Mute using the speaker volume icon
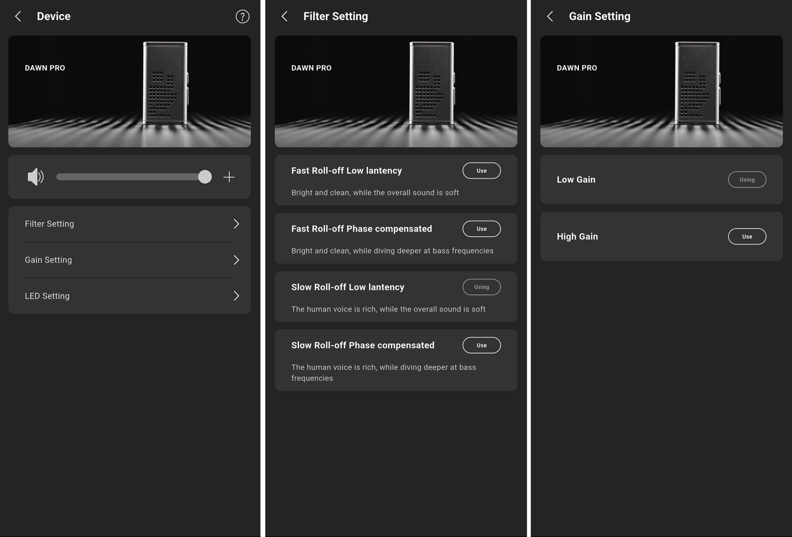The image size is (792, 537). [35, 177]
